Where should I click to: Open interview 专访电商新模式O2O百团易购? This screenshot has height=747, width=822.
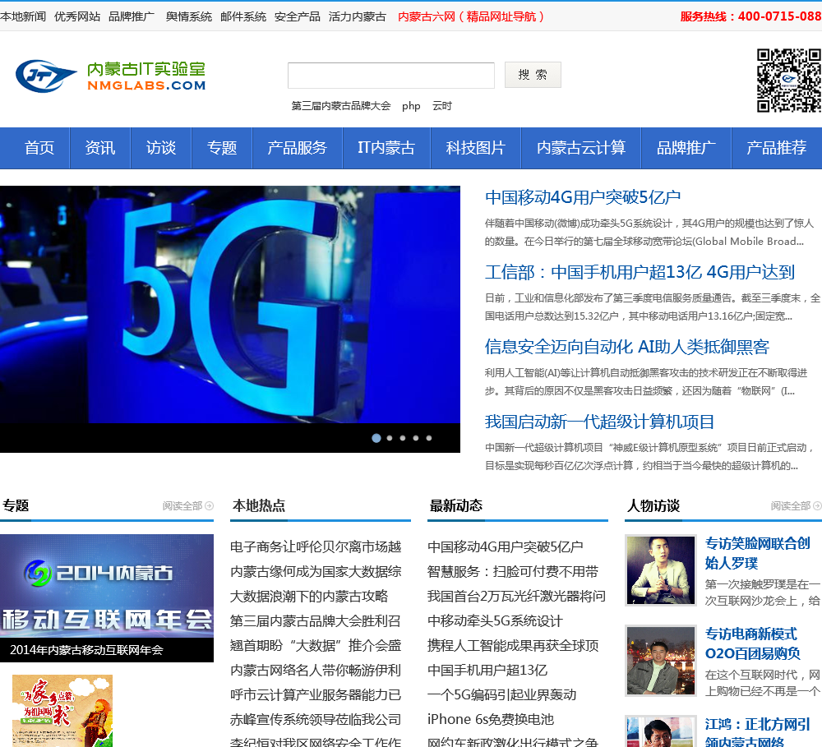coord(753,643)
